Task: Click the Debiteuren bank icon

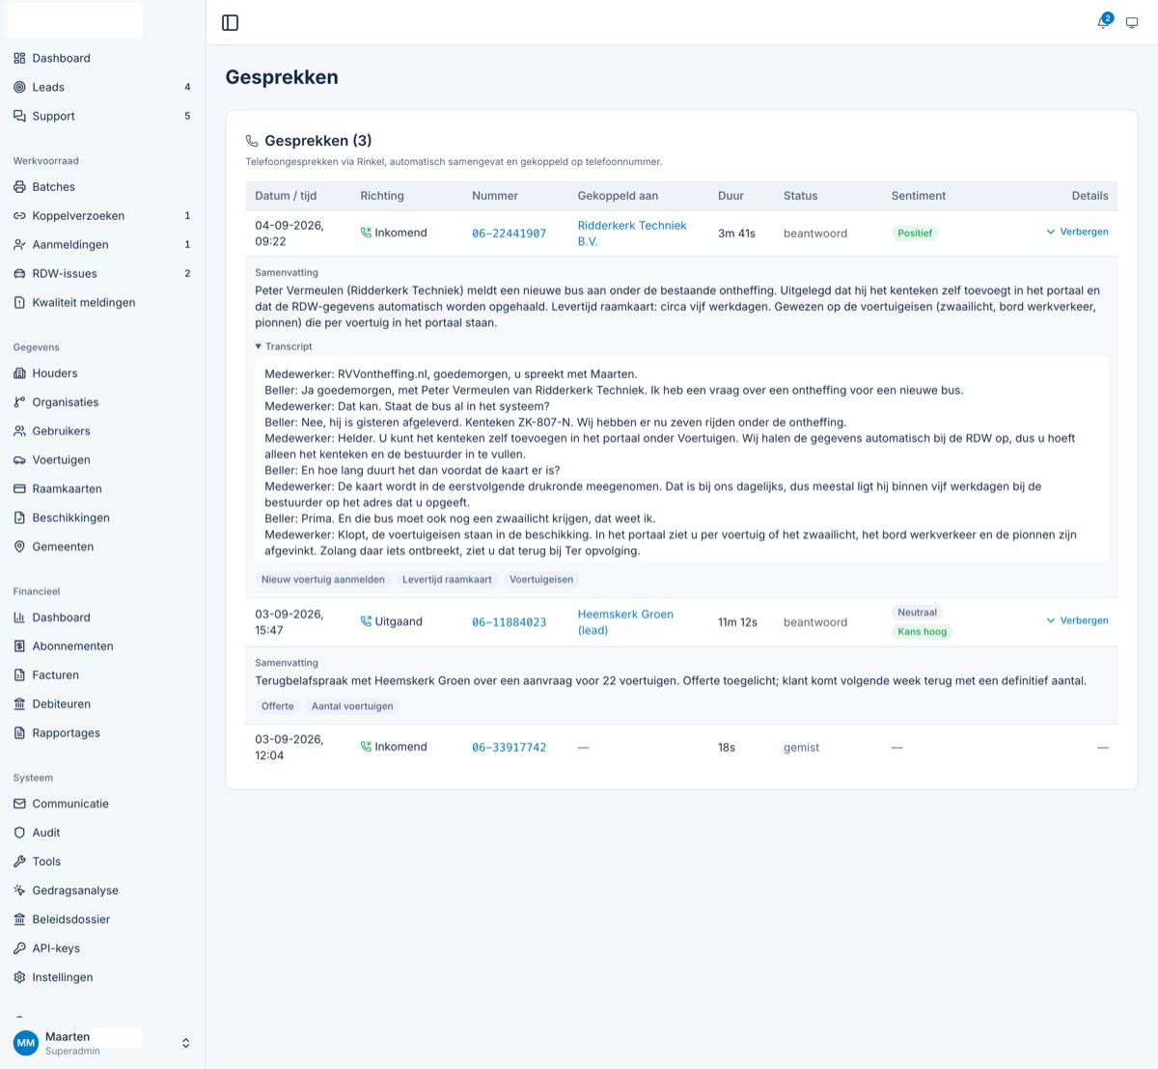Action: point(19,704)
